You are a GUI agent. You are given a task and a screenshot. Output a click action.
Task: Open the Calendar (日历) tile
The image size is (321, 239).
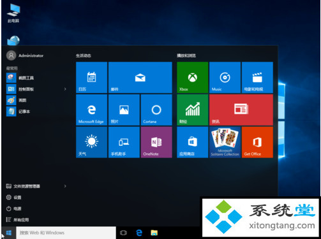[x=91, y=77]
